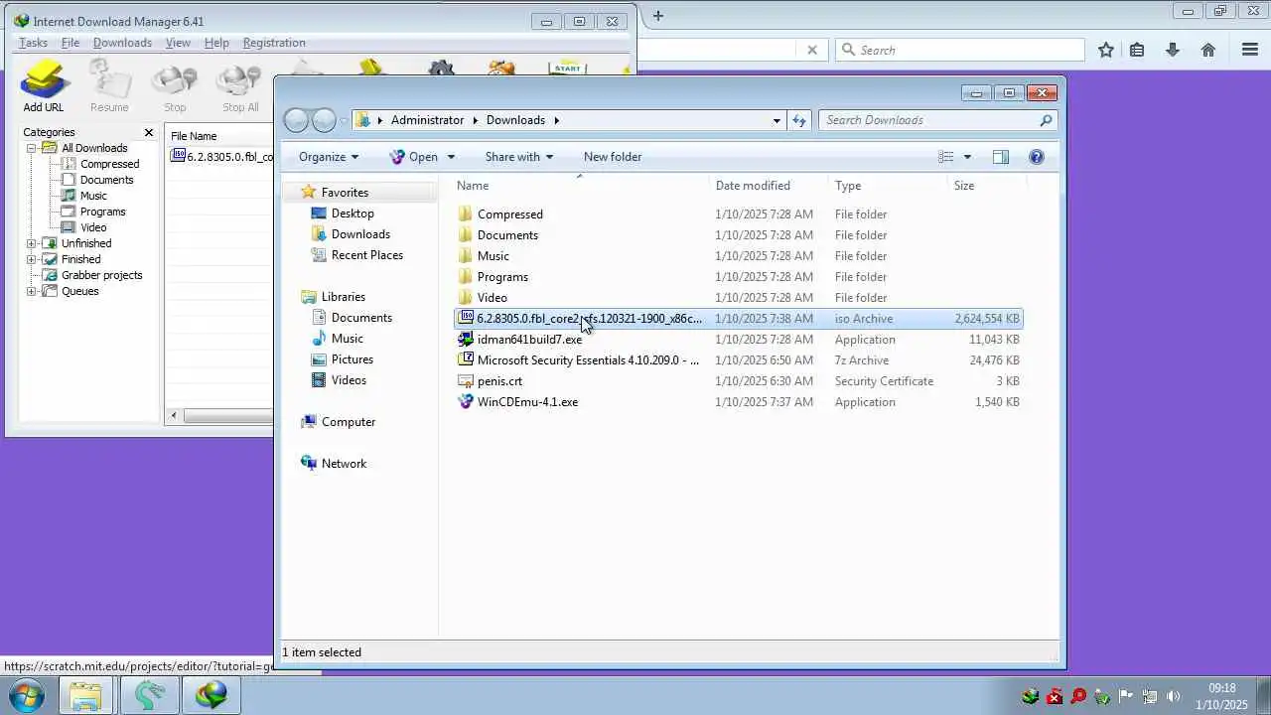Select Video category in IDM tree
This screenshot has width=1271, height=715.
(93, 227)
